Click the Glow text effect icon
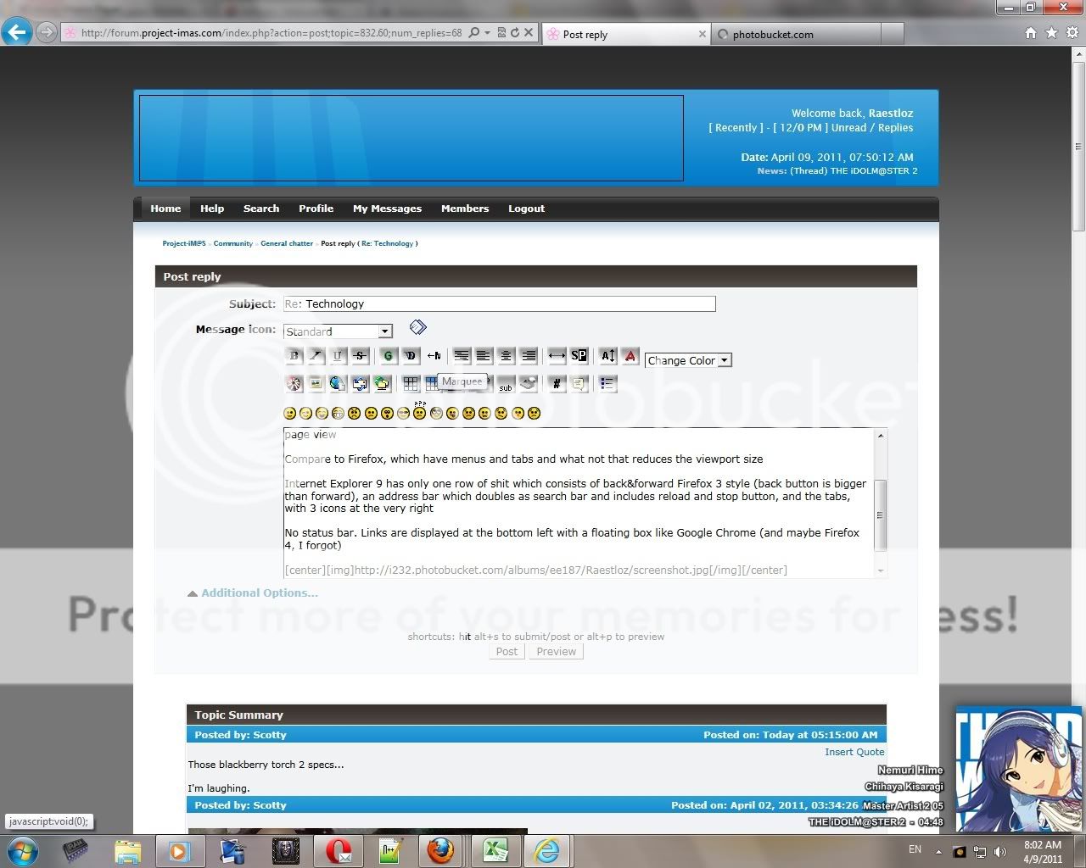The width and height of the screenshot is (1086, 868). [389, 356]
